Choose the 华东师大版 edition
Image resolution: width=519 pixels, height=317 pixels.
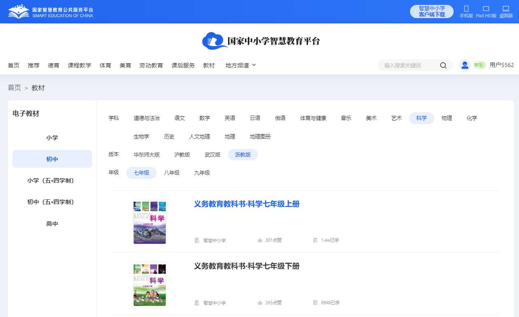146,155
